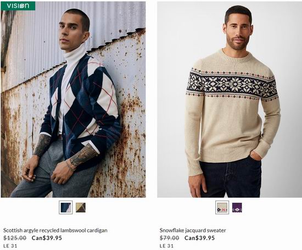Click the snowflake band on the sweater
The height and width of the screenshot is (250, 302).
(232, 85)
